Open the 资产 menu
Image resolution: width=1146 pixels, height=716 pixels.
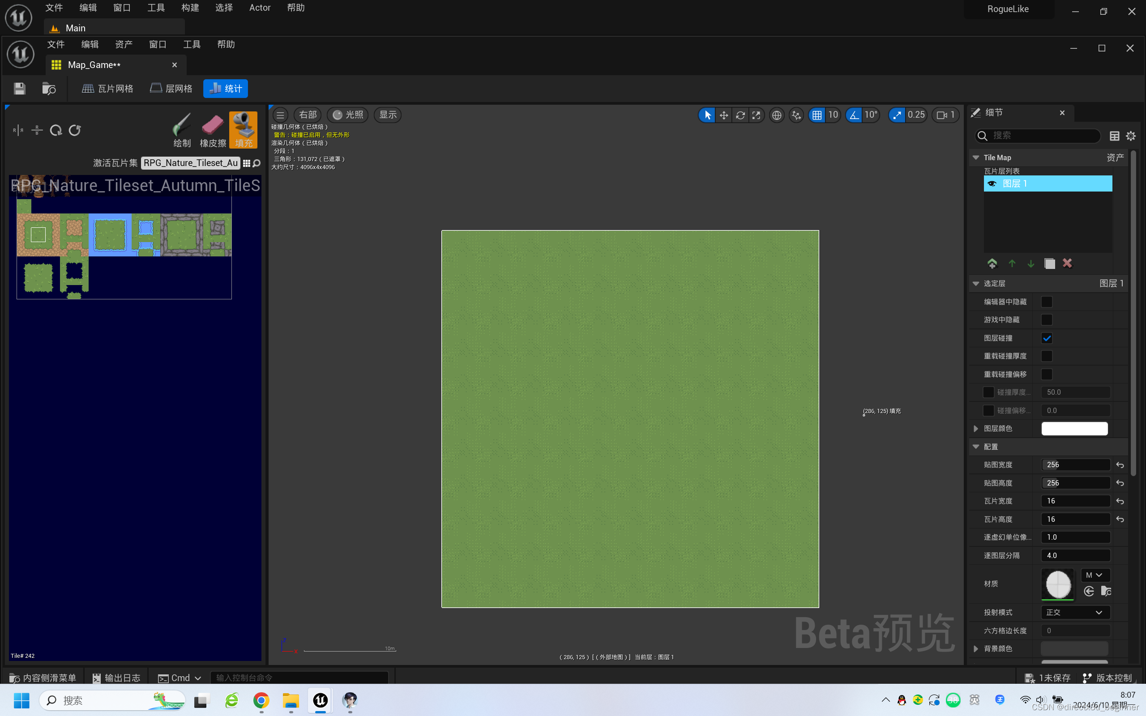[x=124, y=44]
